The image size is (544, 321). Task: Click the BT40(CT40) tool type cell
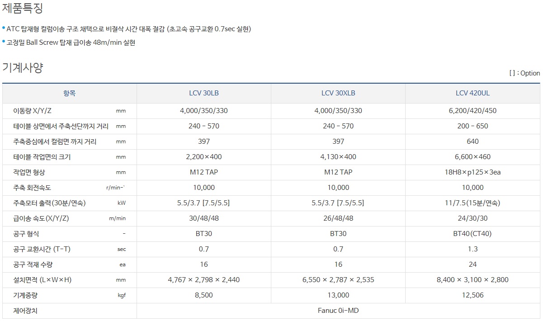(473, 234)
